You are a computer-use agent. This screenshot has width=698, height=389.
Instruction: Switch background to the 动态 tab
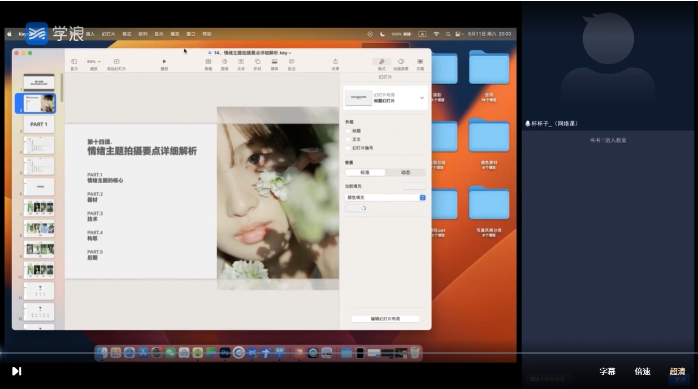[405, 172]
